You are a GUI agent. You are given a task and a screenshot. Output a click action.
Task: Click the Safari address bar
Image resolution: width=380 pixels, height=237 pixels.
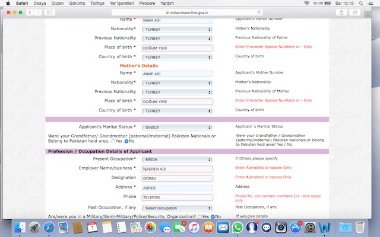(187, 12)
